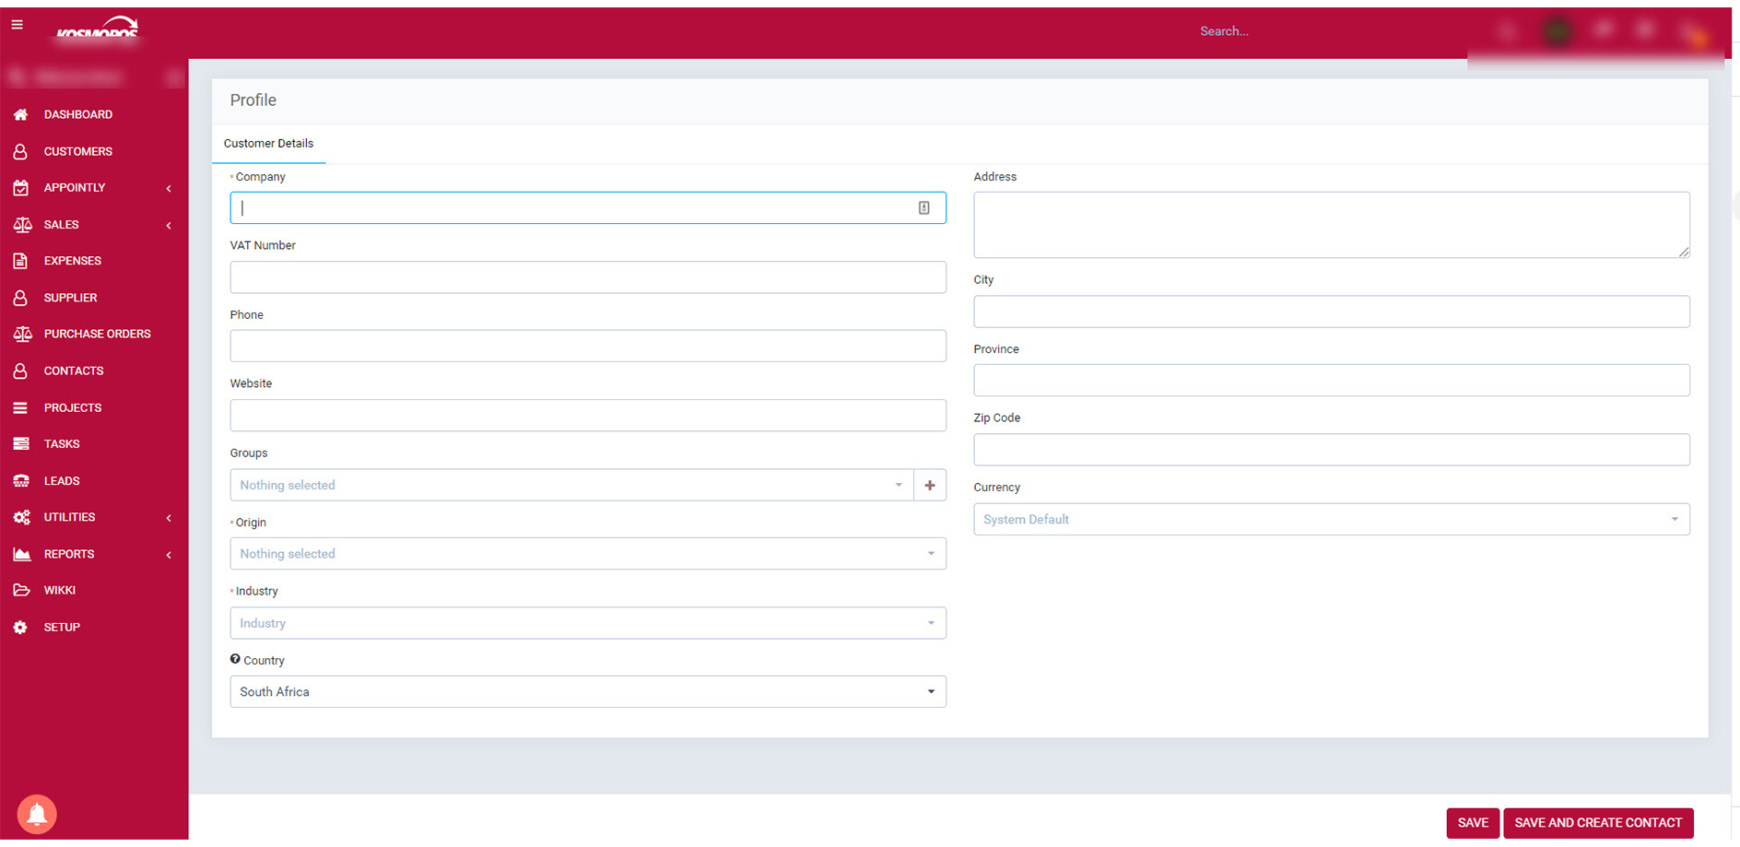This screenshot has width=1740, height=847.
Task: Click the Purchase Orders scale icon
Action: [22, 334]
